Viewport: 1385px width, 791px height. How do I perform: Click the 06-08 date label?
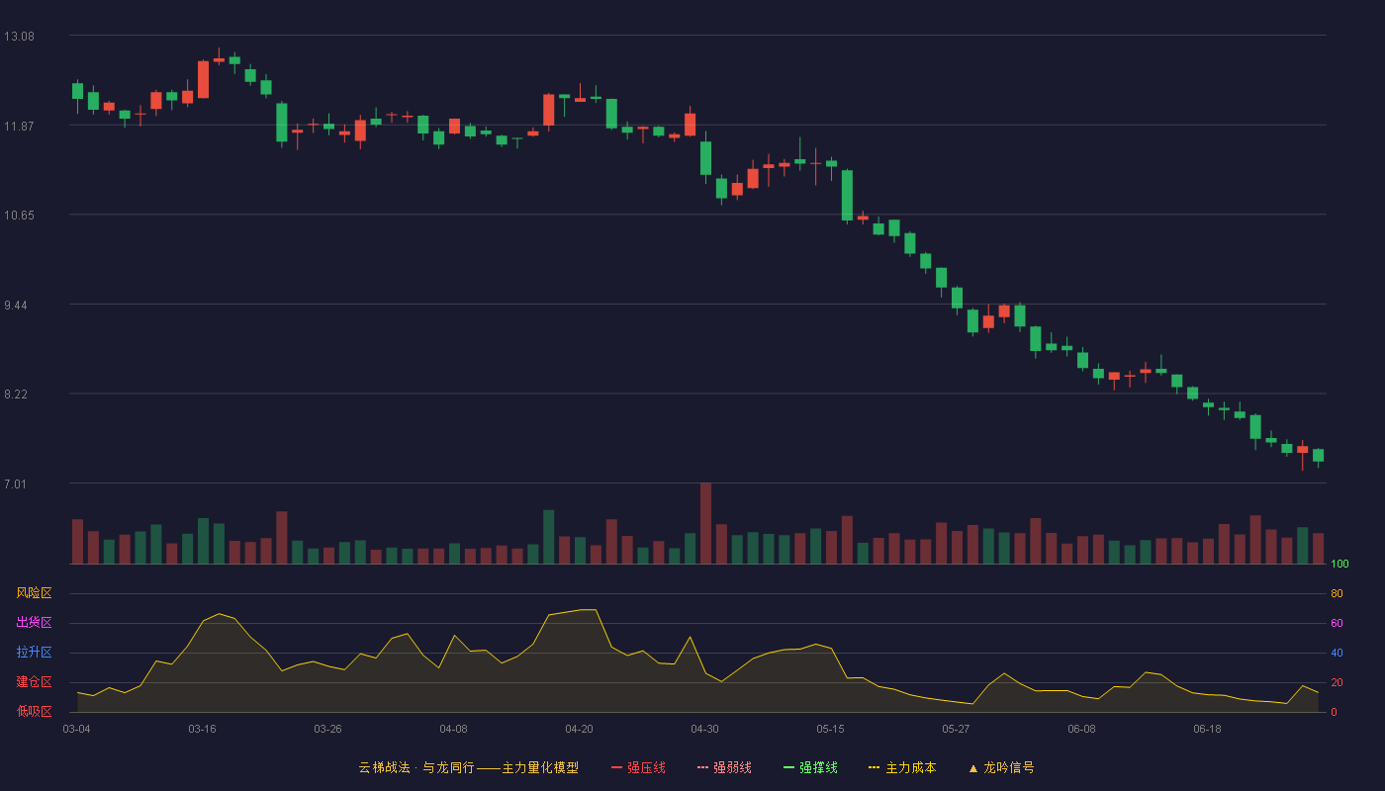[x=1081, y=729]
